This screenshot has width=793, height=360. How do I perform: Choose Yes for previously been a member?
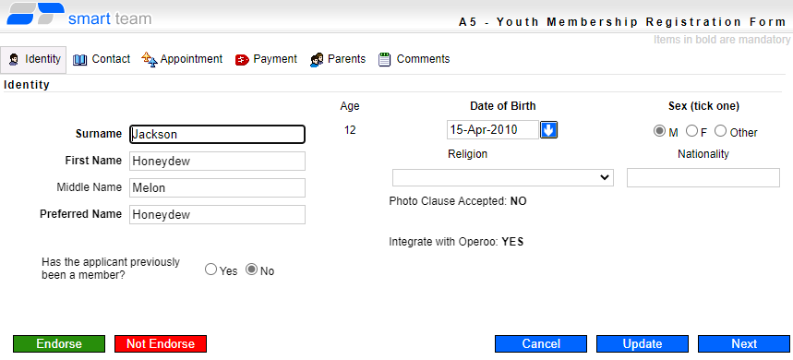(210, 270)
